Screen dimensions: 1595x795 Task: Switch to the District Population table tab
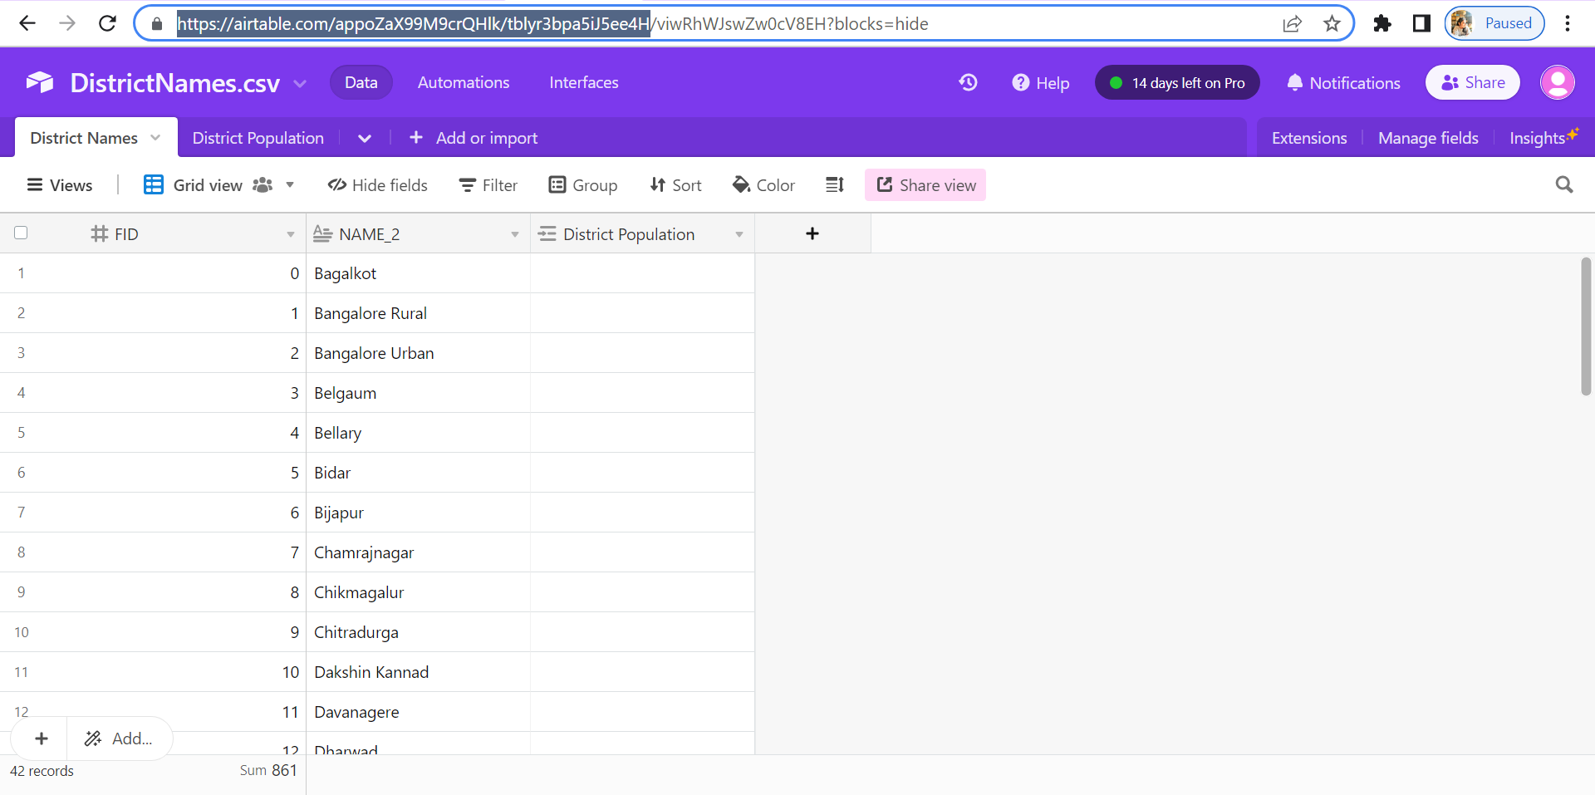coord(258,138)
